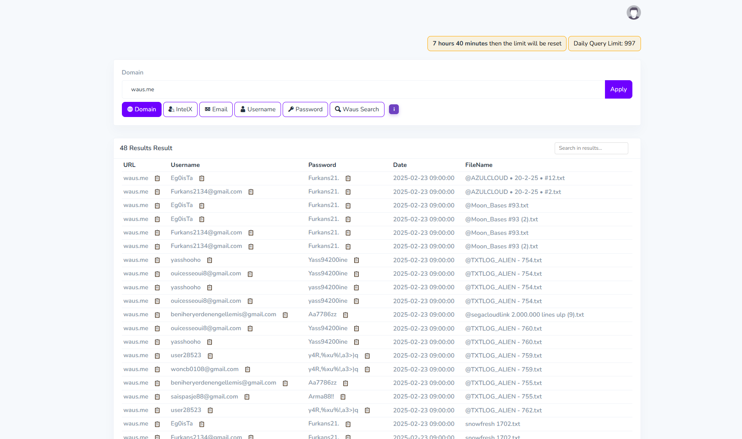Click the woncb0108@gmail.com username cell
This screenshot has width=742, height=439.
205,369
